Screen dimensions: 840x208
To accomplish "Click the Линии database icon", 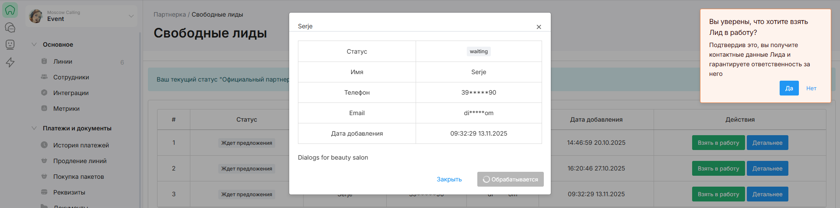I will pyautogui.click(x=44, y=61).
